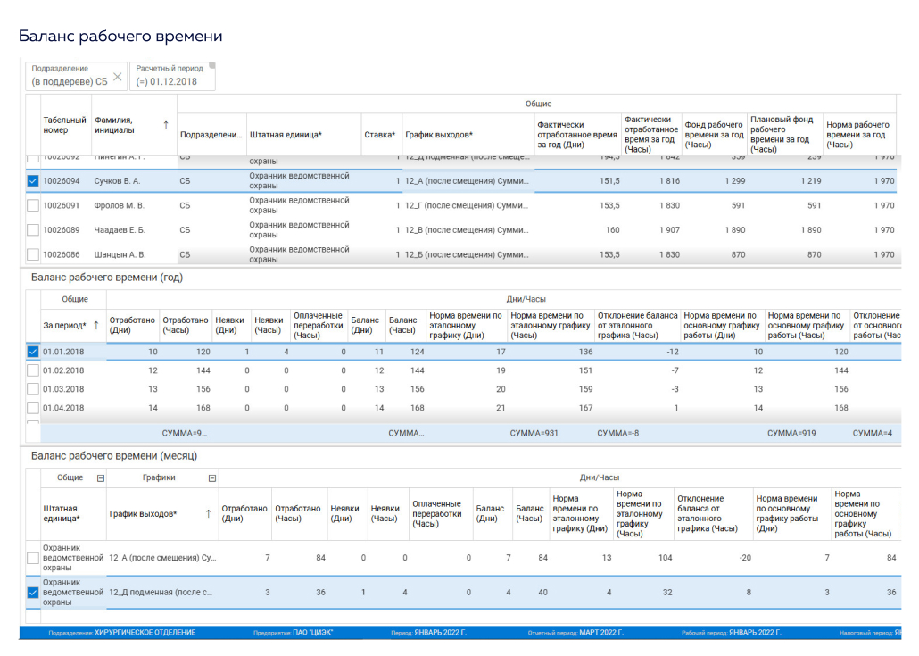
Task: Click Отработано (Дни) header in yearly table
Action: coord(132,326)
